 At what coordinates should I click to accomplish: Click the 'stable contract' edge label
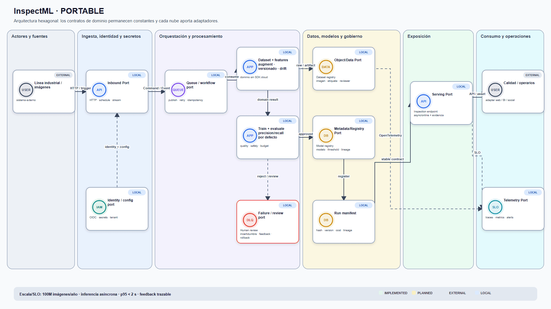pyautogui.click(x=393, y=159)
